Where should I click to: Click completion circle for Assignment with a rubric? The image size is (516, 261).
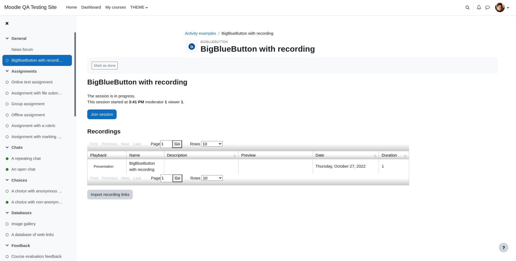coord(7,126)
